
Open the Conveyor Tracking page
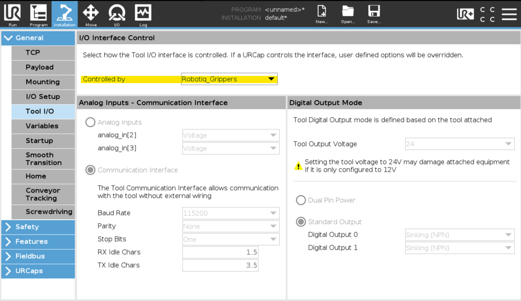pos(43,194)
